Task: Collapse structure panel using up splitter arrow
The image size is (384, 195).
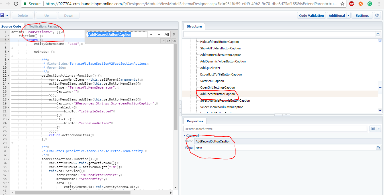Action: (x=278, y=115)
